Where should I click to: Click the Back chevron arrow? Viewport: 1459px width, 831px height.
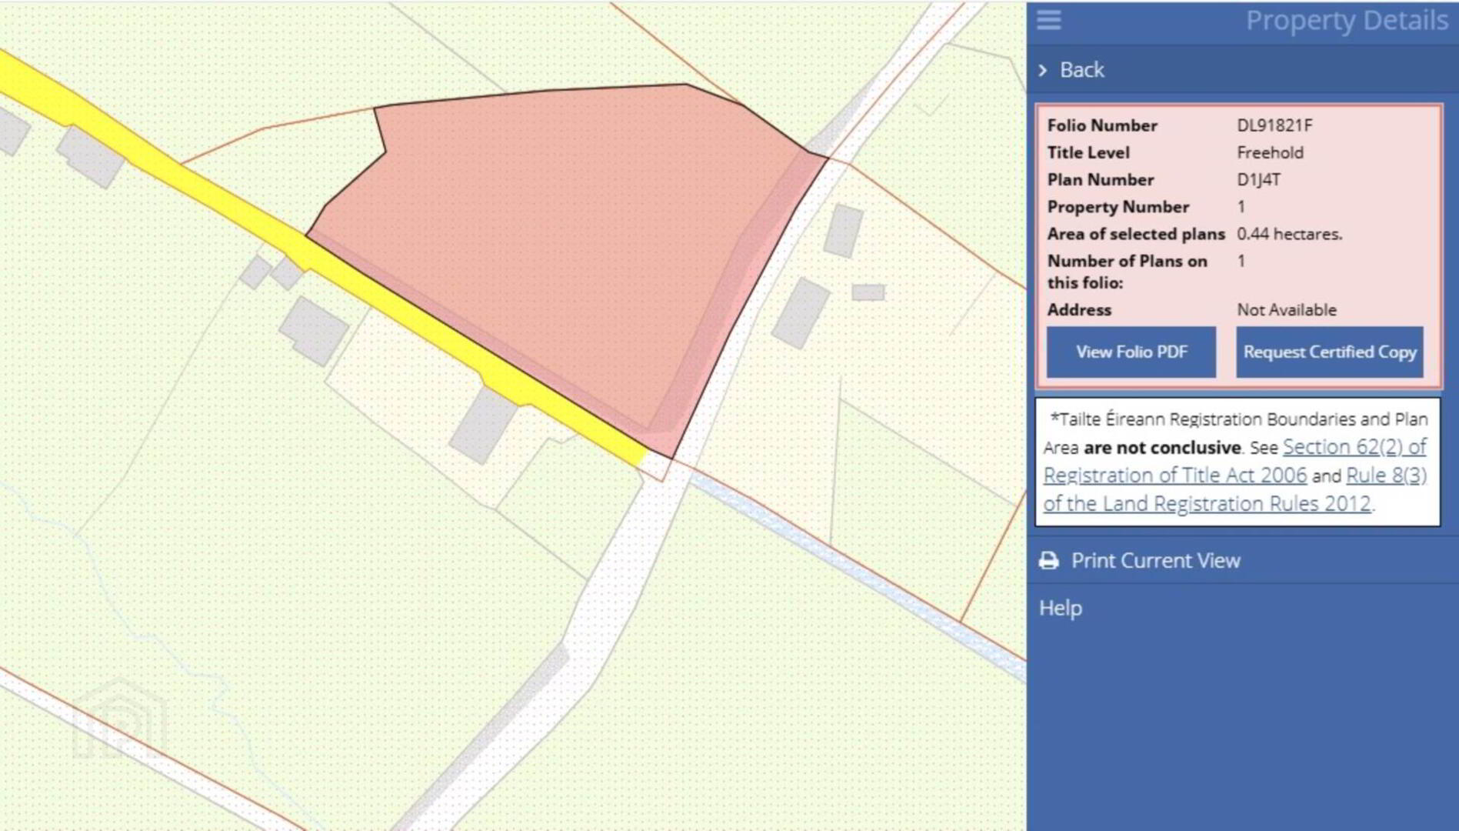click(1043, 70)
